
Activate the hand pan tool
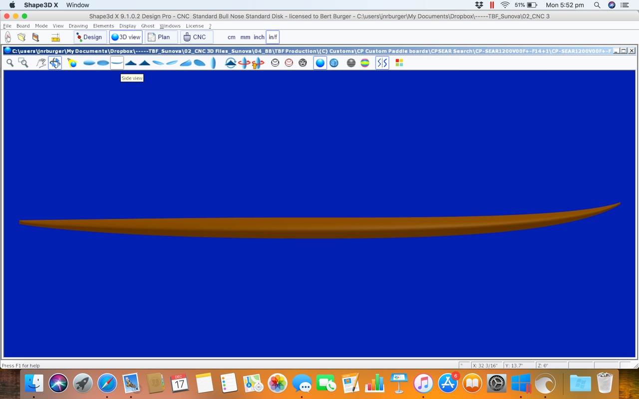coord(41,63)
